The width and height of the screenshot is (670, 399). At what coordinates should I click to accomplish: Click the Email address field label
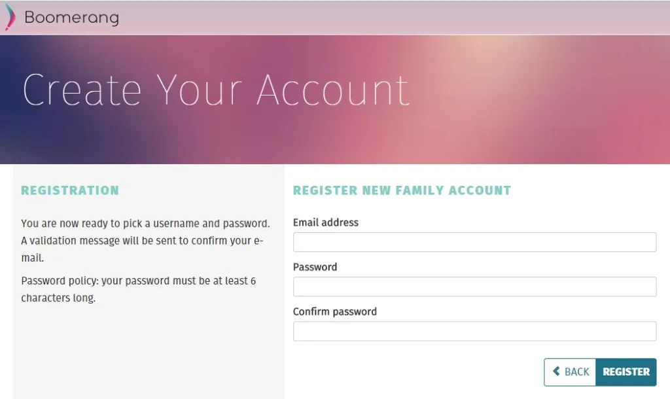pyautogui.click(x=325, y=222)
